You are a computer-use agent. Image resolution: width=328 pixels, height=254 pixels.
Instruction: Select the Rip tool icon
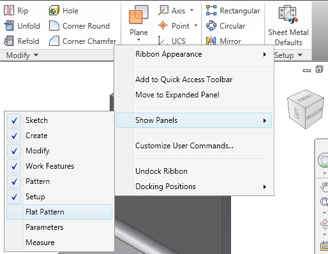click(x=9, y=10)
